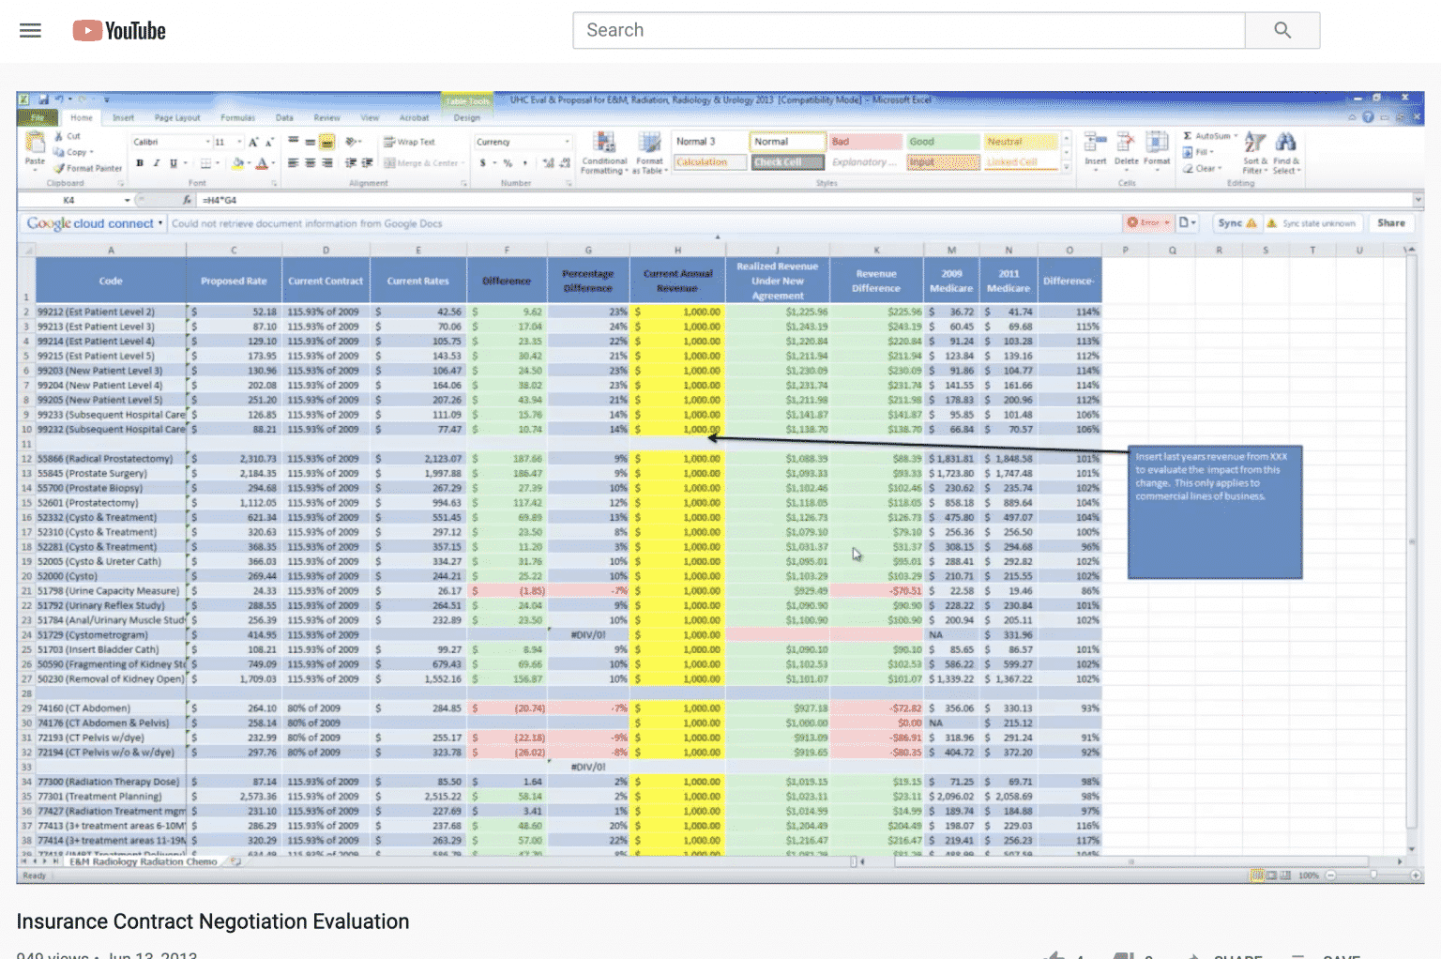Expand the Currency number format dropdown
The image size is (1441, 959).
pyautogui.click(x=567, y=141)
